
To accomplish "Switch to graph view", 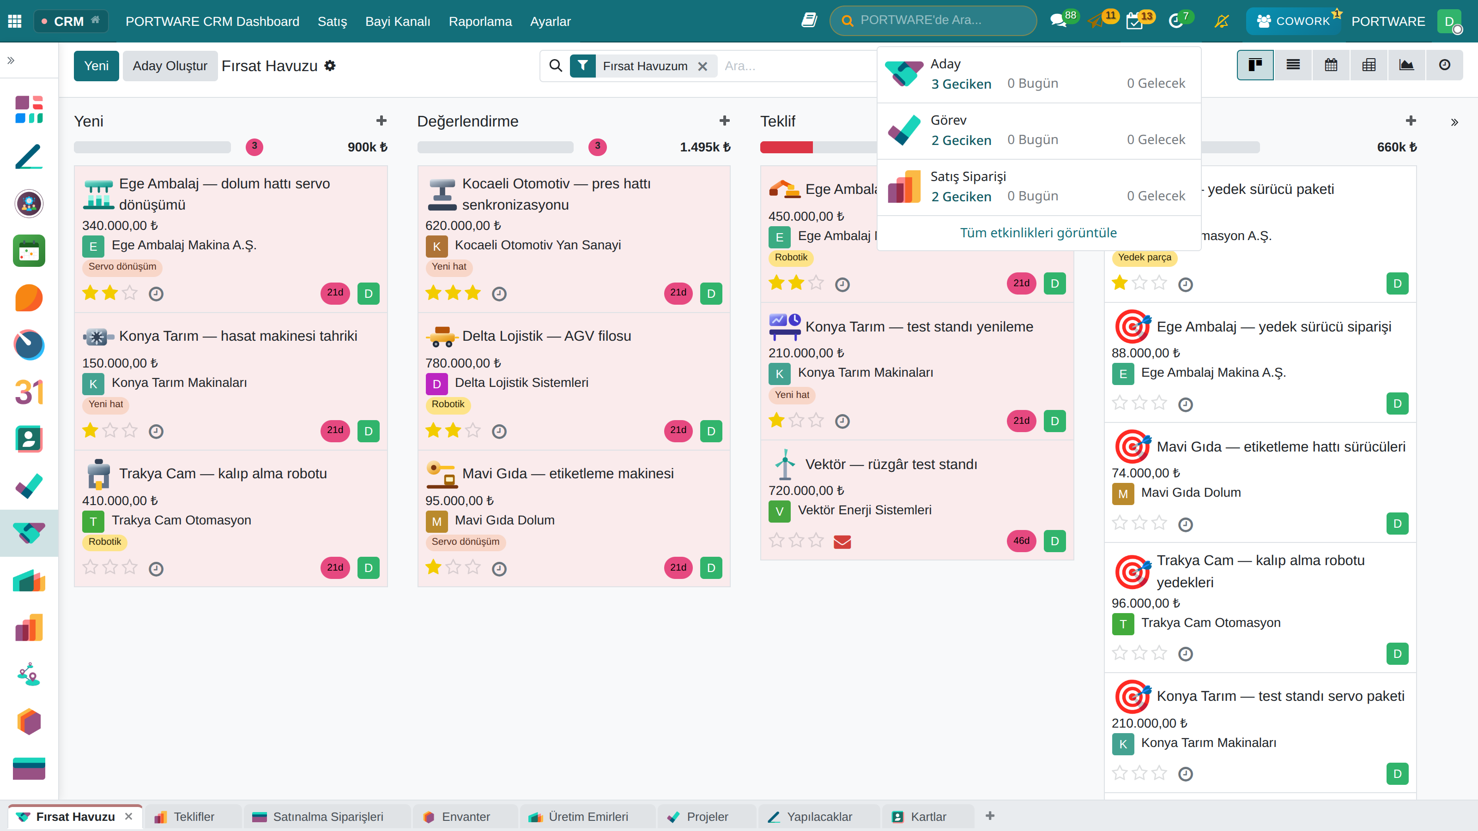I will tap(1406, 65).
